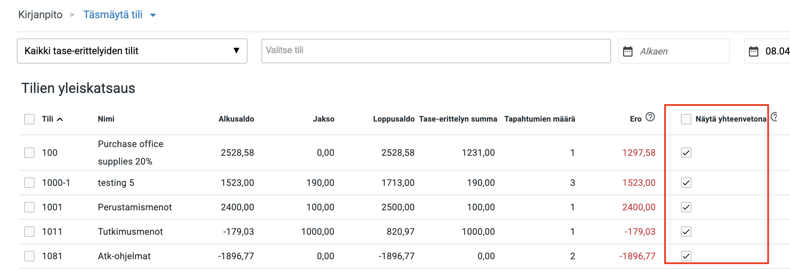Click the Tili sort arrow icon
The width and height of the screenshot is (790, 269).
tap(60, 119)
